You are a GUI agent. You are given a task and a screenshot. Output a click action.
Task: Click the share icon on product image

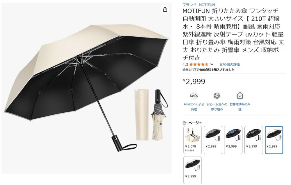pyautogui.click(x=165, y=9)
